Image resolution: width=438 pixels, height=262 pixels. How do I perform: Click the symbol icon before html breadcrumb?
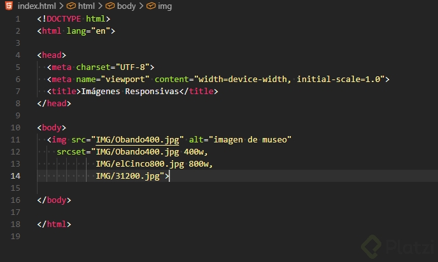[71, 6]
